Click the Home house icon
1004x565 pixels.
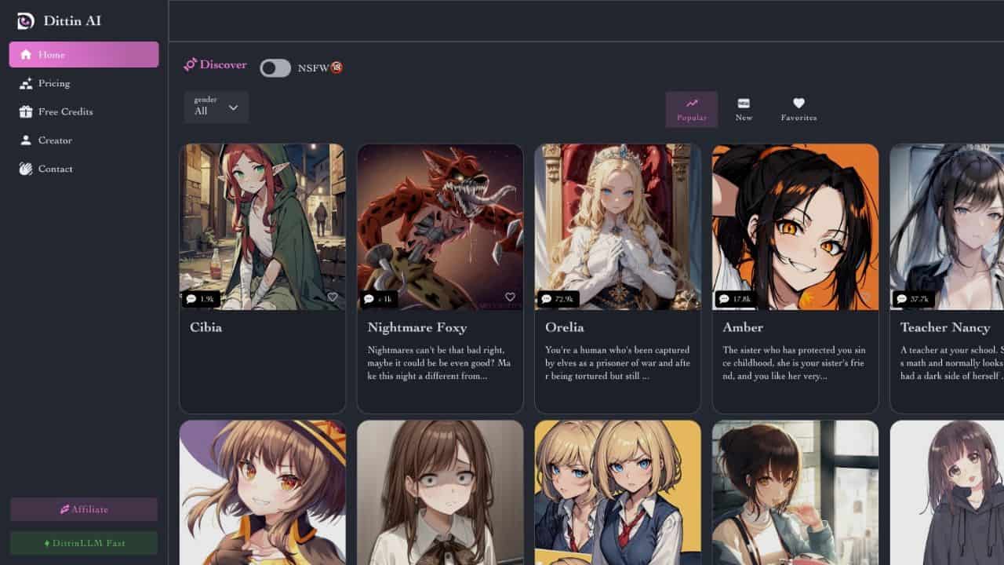tap(26, 55)
